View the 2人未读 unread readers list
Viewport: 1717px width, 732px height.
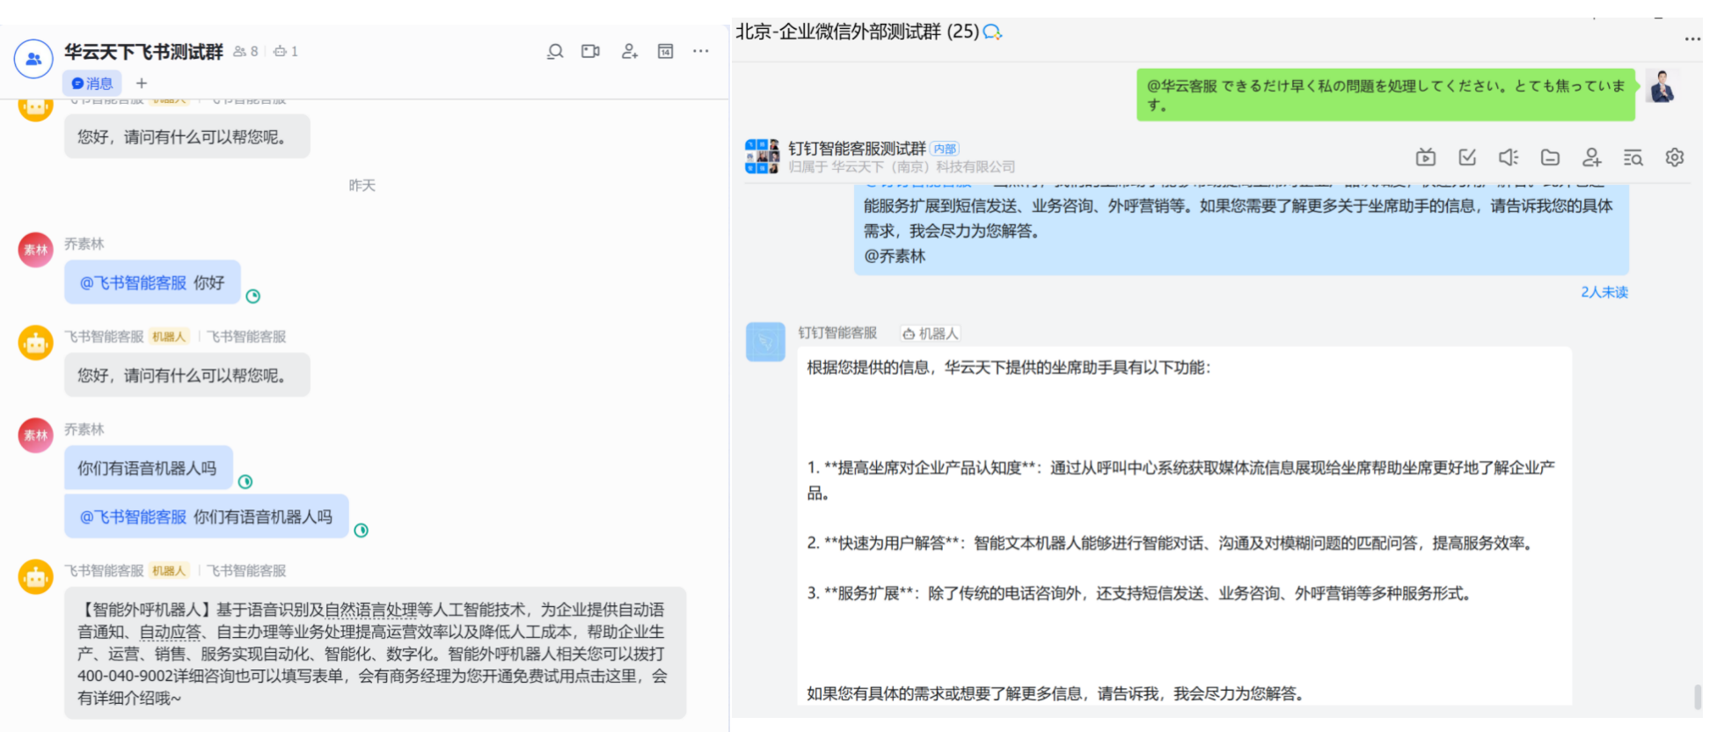coord(1604,292)
